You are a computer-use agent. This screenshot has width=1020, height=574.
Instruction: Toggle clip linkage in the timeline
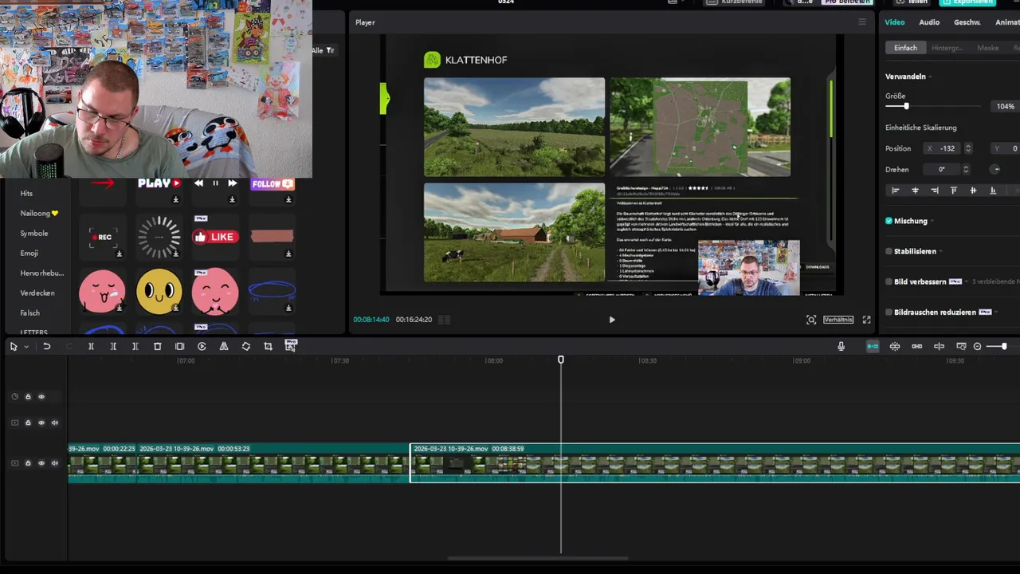point(917,346)
